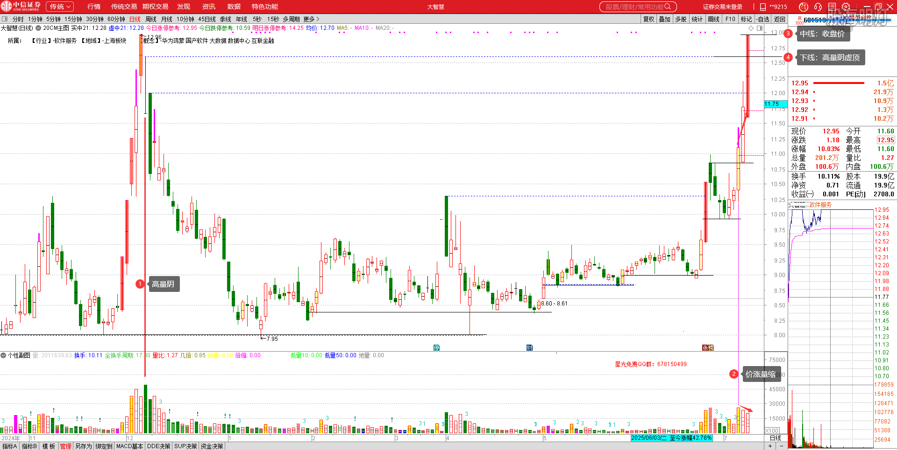Click the 涨停 marker on timeline

pos(708,347)
